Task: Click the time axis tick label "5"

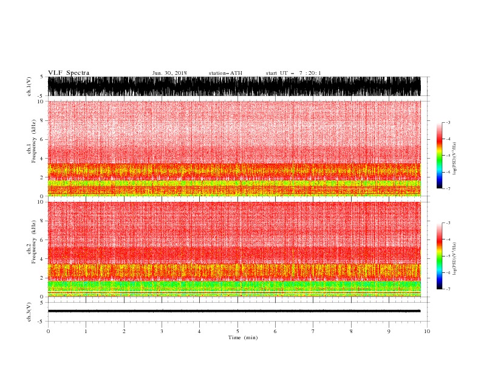Action: 237,331
